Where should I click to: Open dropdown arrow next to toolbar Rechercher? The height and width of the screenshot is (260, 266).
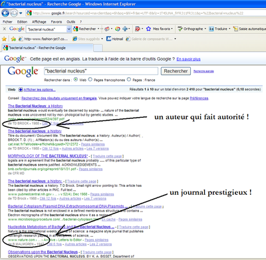pos(98,29)
